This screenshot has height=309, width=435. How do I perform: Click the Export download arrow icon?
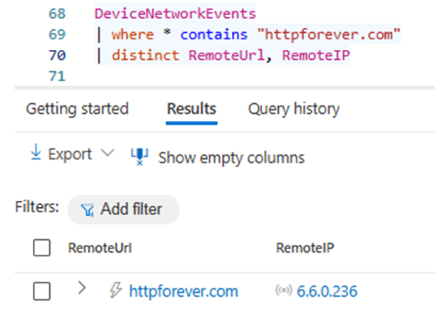pyautogui.click(x=35, y=153)
